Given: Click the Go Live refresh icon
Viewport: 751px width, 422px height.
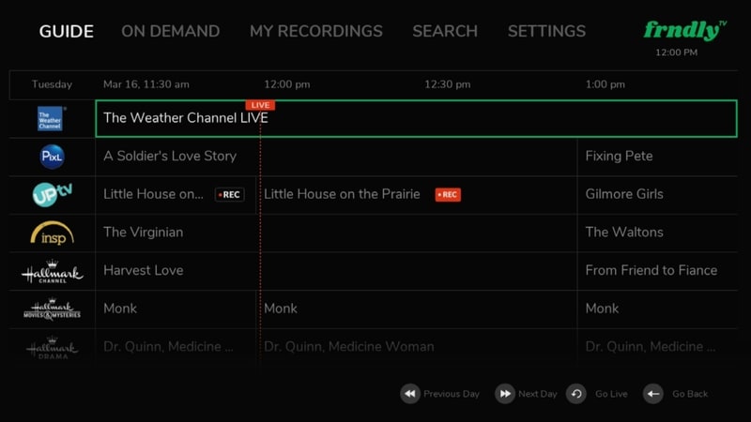Looking at the screenshot, I should pos(576,394).
